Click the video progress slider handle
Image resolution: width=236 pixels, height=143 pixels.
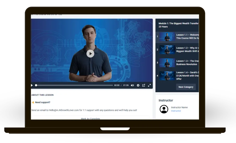tap(36, 85)
